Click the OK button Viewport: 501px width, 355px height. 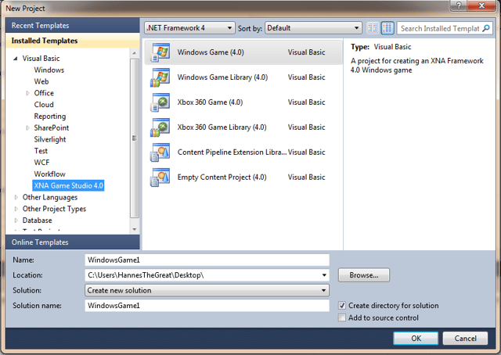pyautogui.click(x=416, y=339)
